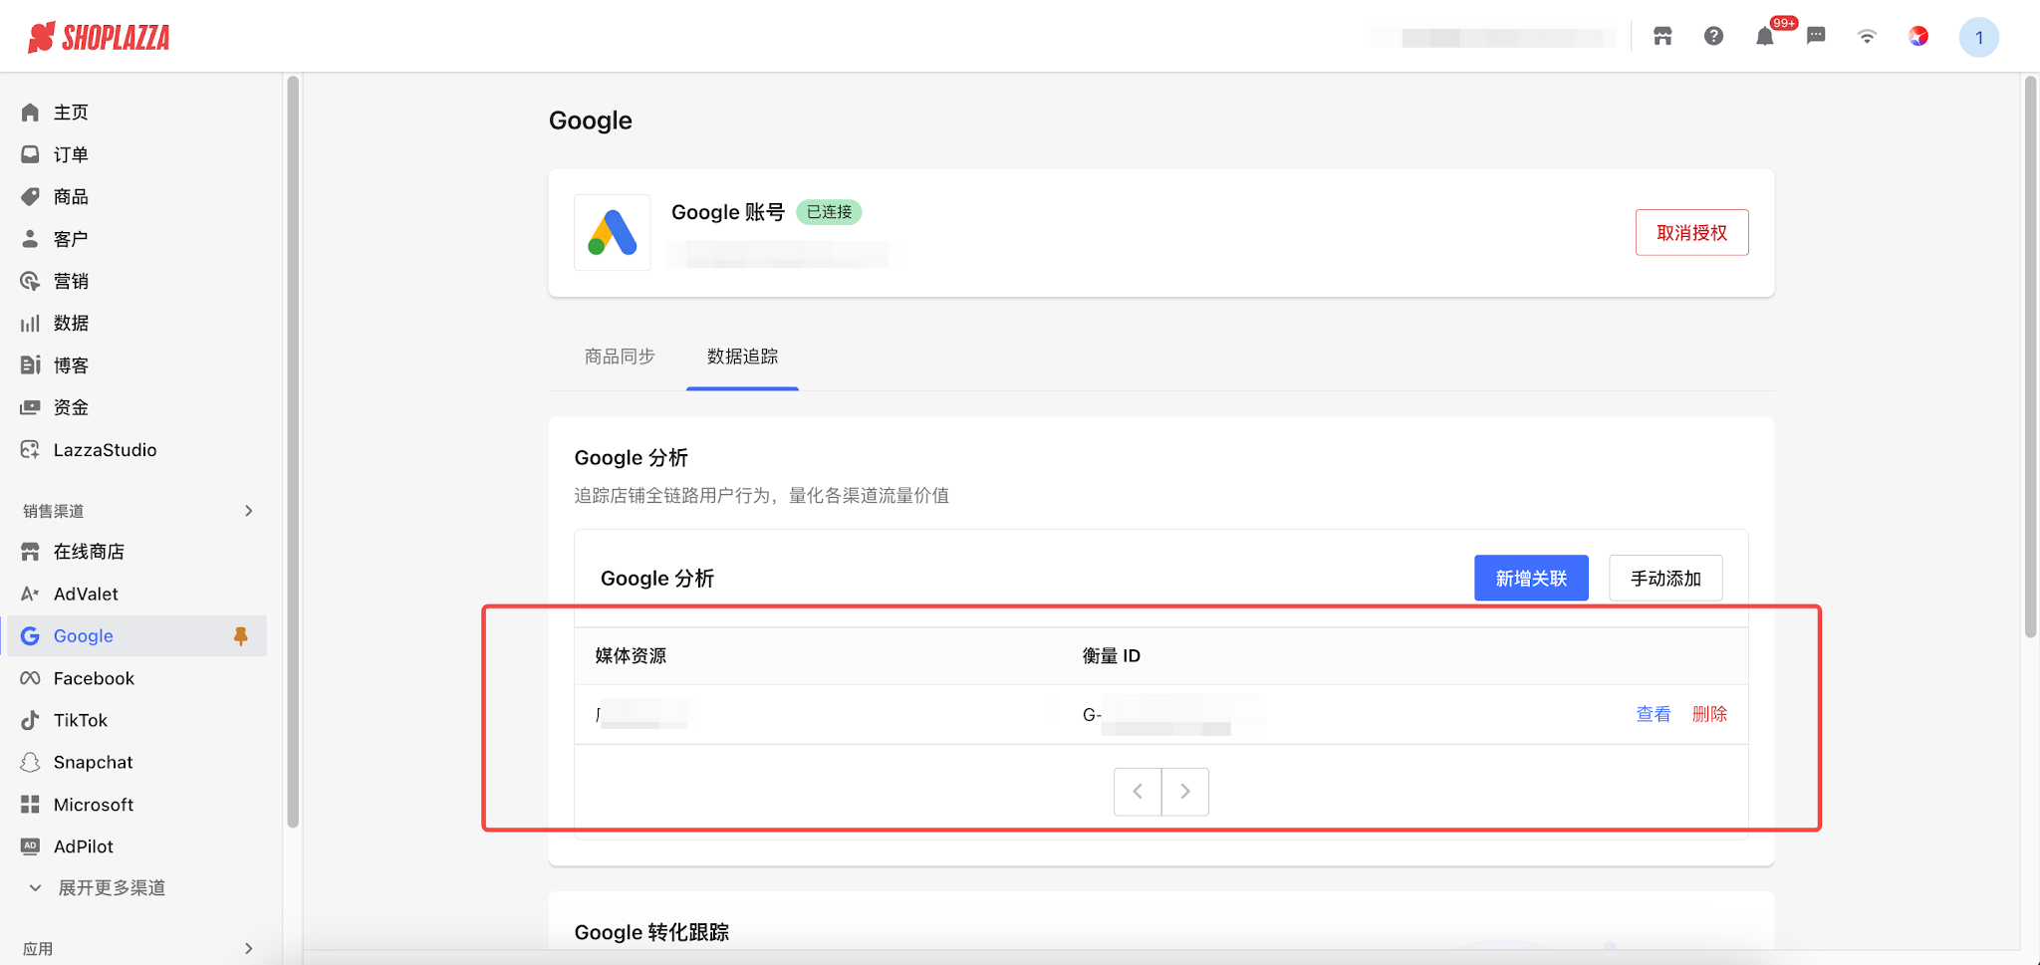
Task: Click the main page vertical scrollbar
Action: 2030,357
